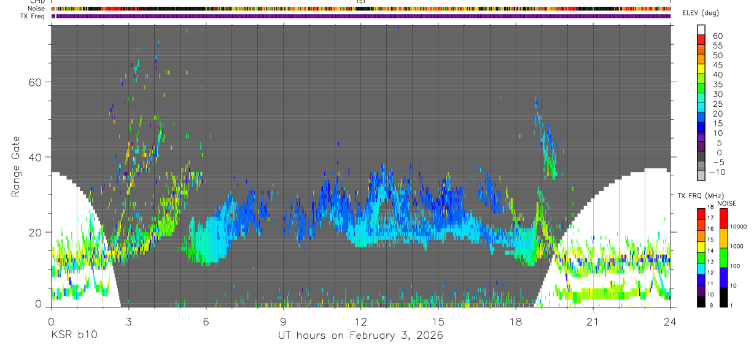Click the '10000' NOISE legend value
754x348 pixels.
pos(739,227)
